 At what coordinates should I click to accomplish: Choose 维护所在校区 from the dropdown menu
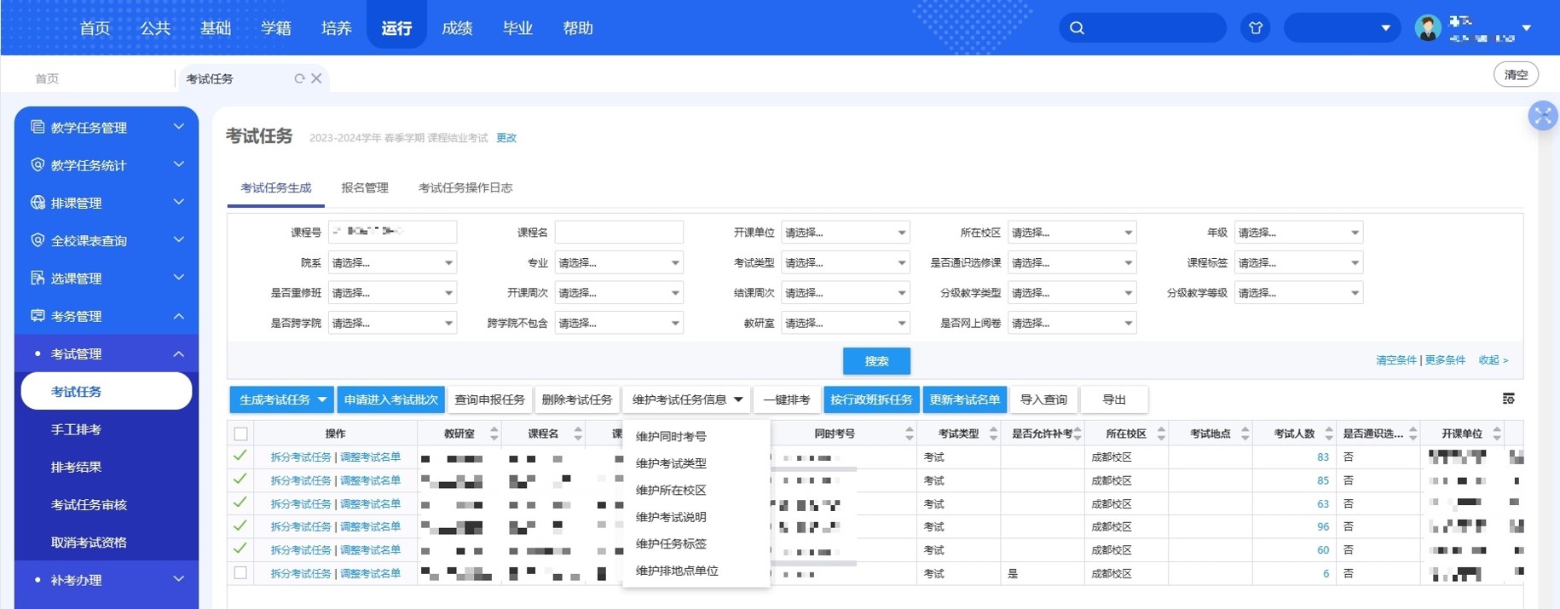[671, 490]
